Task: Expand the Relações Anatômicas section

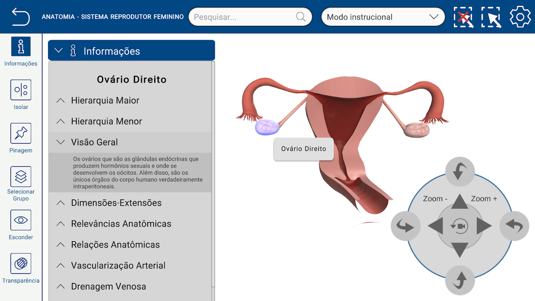Action: (x=130, y=245)
